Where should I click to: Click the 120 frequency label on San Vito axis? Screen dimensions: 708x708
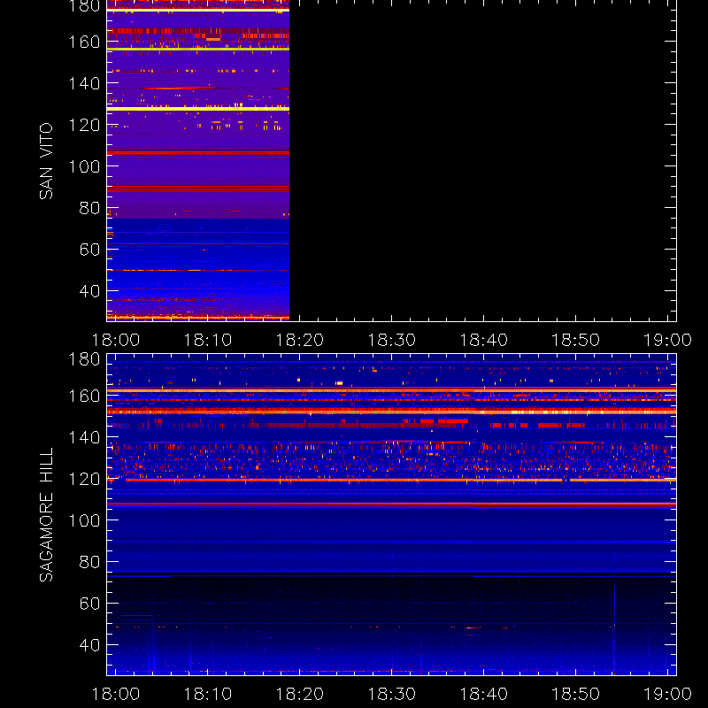(84, 125)
